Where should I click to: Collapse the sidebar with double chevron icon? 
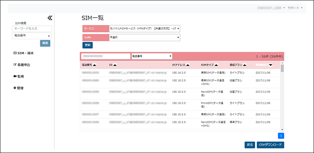pos(50,18)
